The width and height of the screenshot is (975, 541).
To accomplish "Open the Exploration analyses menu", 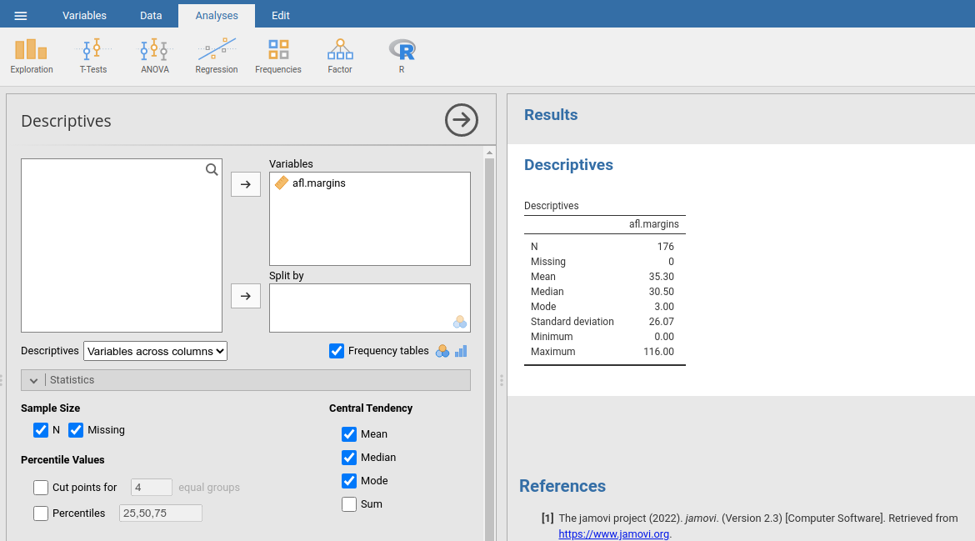I will point(31,56).
